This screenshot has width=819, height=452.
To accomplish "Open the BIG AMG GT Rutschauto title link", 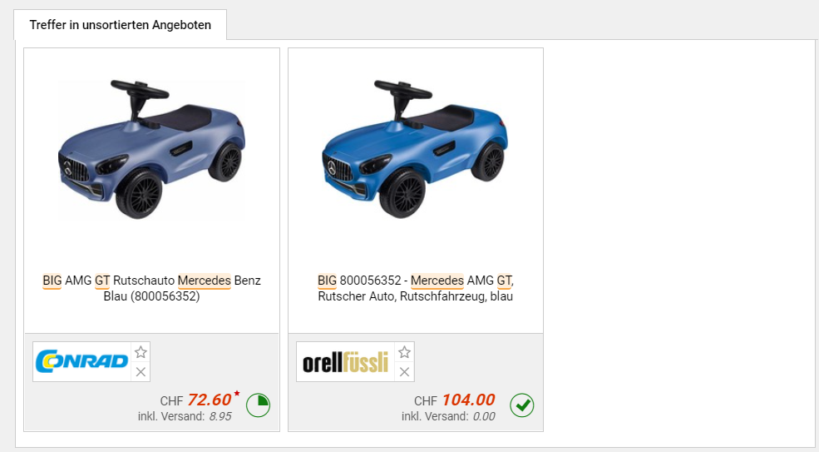I will [151, 288].
